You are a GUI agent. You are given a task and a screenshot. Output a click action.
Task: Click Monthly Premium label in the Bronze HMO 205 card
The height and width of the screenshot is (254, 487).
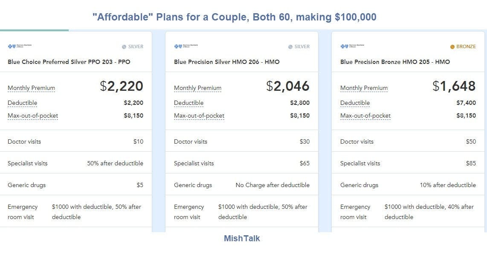tap(364, 88)
